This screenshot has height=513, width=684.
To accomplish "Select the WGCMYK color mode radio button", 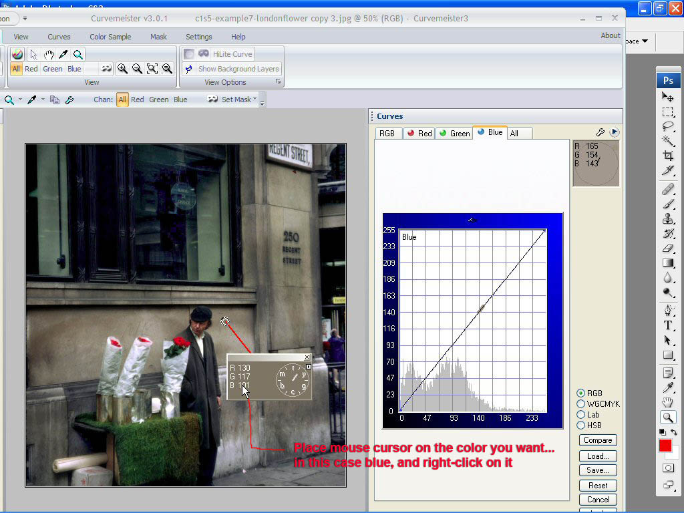I will [x=580, y=404].
